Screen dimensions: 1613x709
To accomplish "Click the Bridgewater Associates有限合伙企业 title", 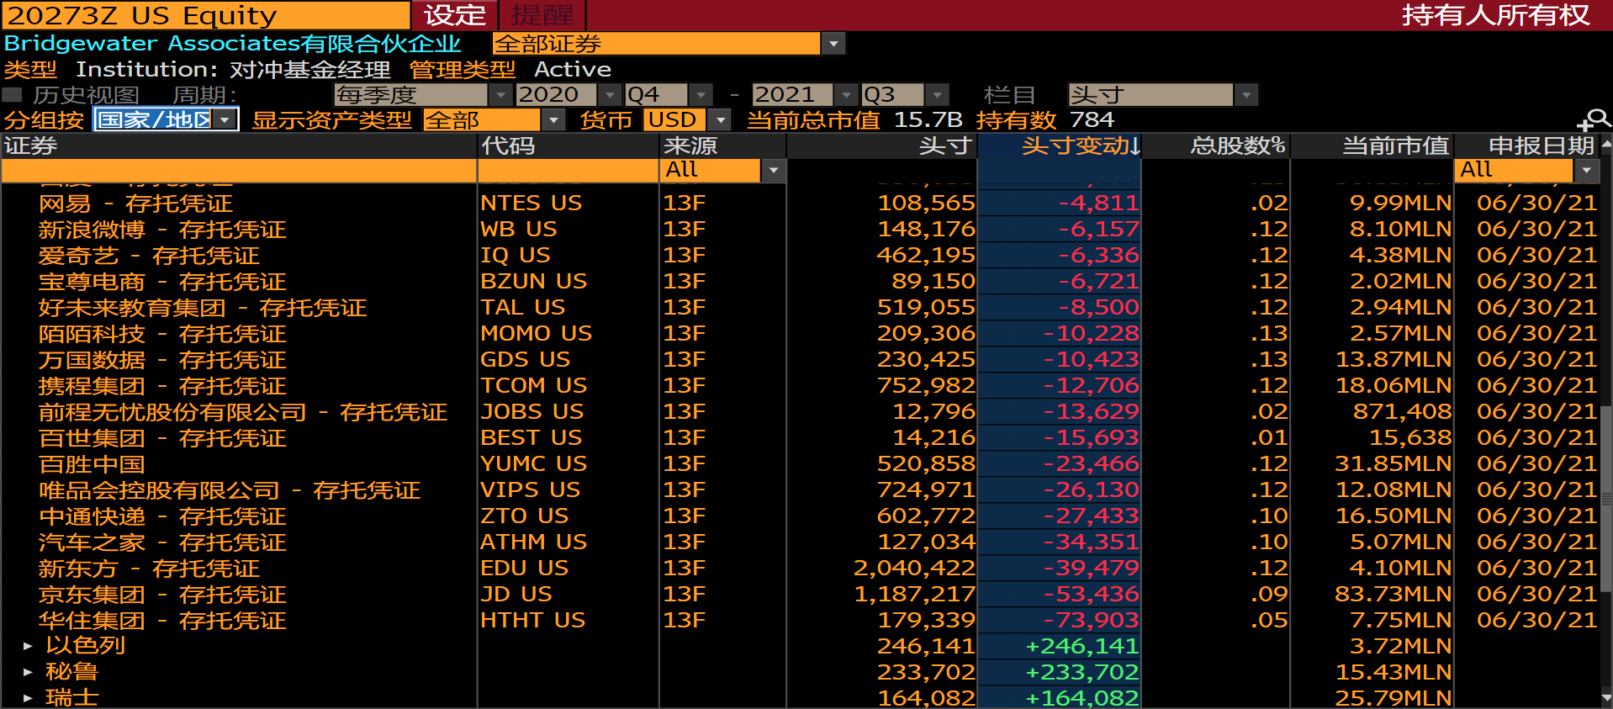I will (233, 44).
